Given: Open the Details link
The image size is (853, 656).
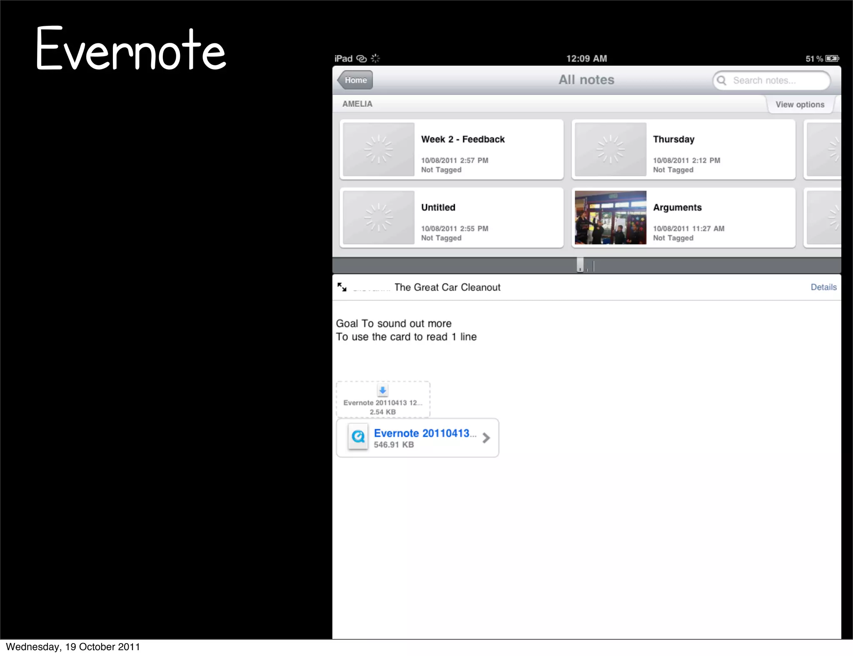Looking at the screenshot, I should click(x=823, y=287).
